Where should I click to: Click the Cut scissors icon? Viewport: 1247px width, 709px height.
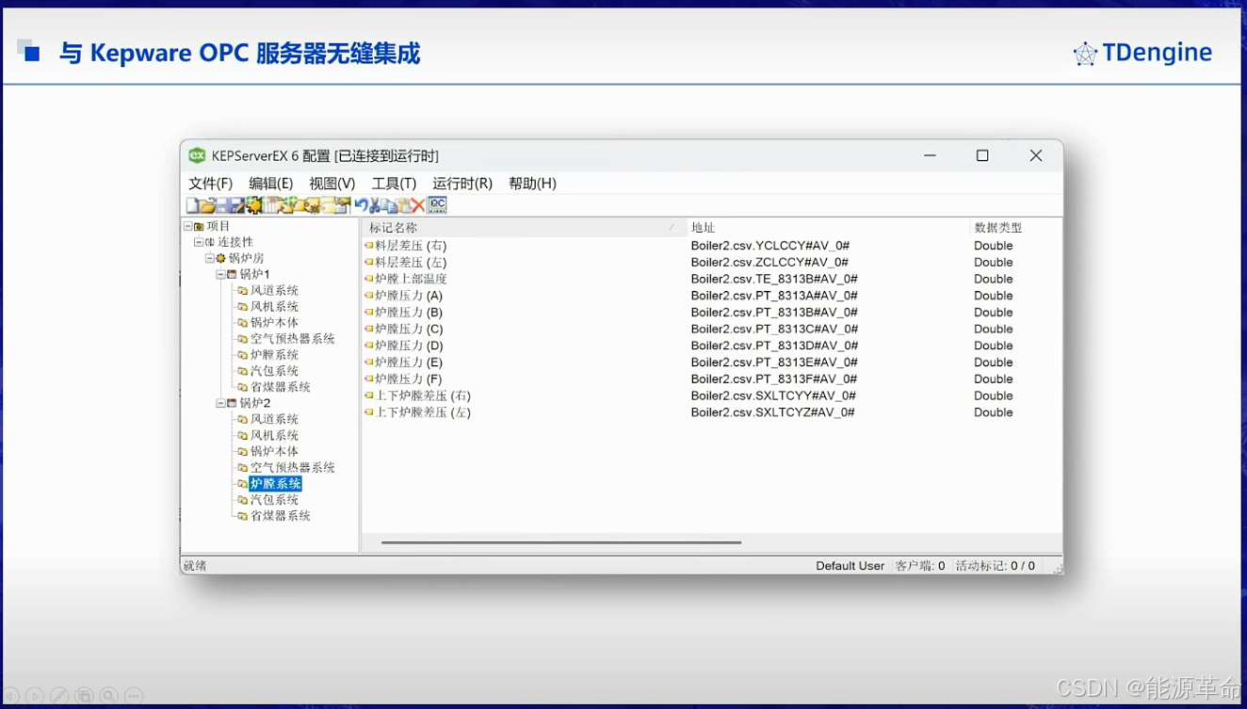click(375, 205)
